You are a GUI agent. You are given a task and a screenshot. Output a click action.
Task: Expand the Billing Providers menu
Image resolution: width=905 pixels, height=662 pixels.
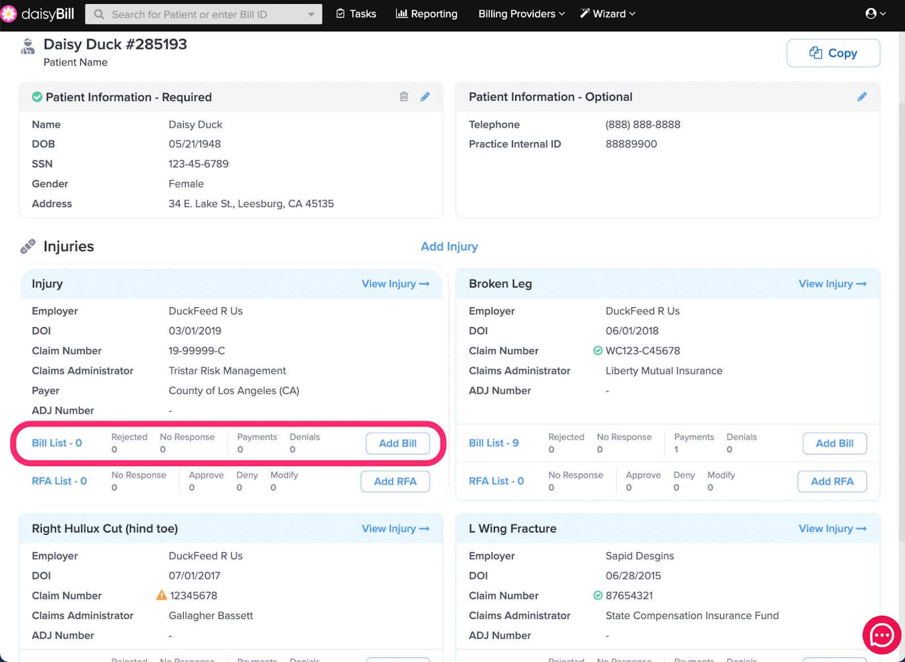point(521,14)
